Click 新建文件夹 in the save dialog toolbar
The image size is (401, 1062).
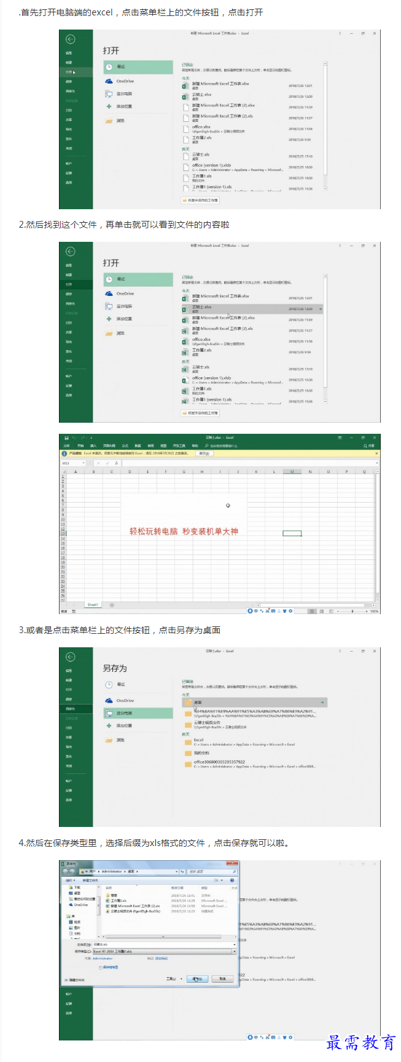click(90, 880)
